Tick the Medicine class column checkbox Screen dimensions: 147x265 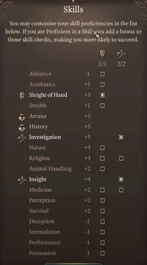tap(121, 190)
